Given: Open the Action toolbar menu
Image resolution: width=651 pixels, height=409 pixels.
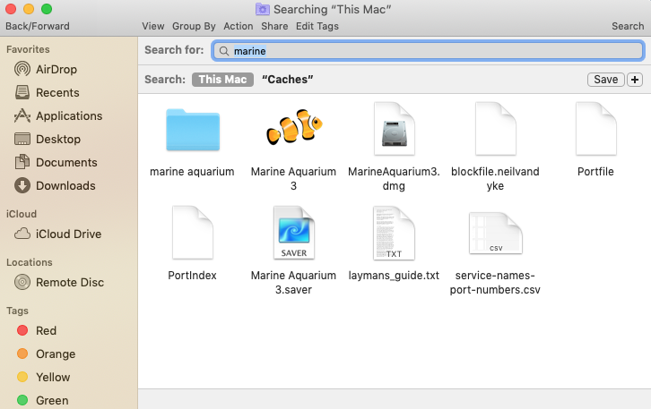Looking at the screenshot, I should (x=239, y=26).
